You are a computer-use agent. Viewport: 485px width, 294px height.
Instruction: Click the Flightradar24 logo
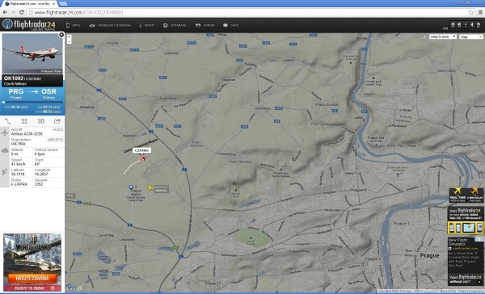point(29,25)
